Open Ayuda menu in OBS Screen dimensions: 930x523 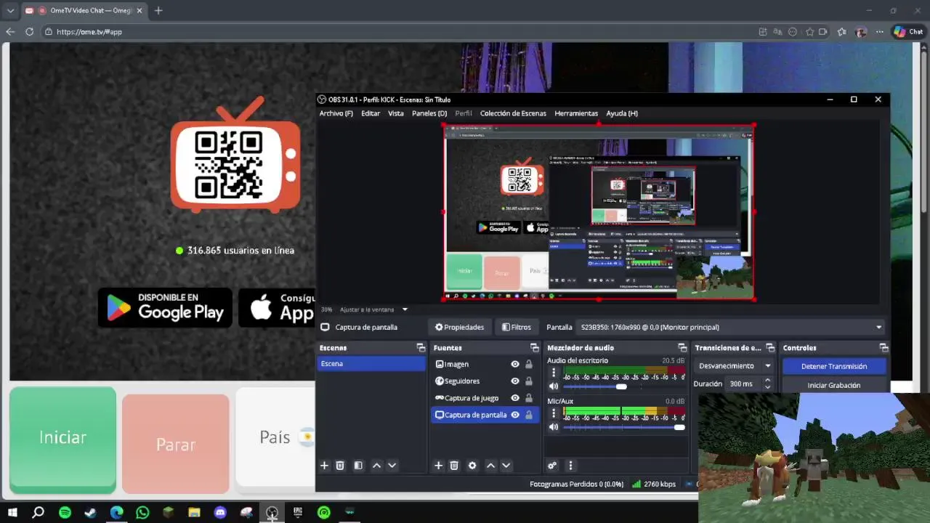tap(622, 113)
